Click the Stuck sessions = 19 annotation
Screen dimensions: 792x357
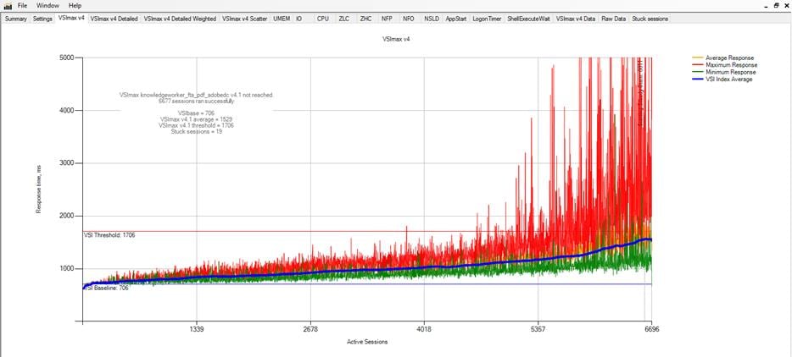click(x=197, y=132)
